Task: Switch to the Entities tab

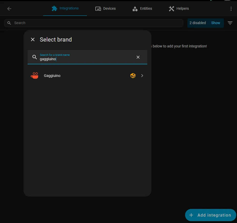Action: pyautogui.click(x=142, y=8)
